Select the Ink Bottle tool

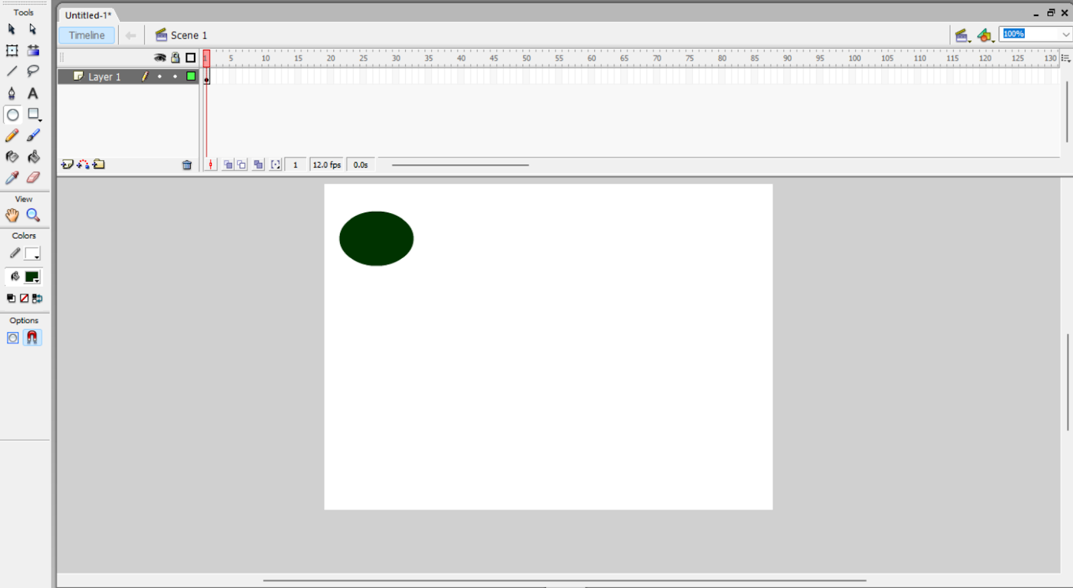point(12,157)
